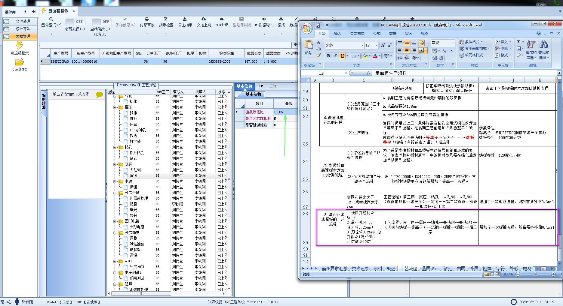
Task: Click the Excel save icon
Action: 318,26
